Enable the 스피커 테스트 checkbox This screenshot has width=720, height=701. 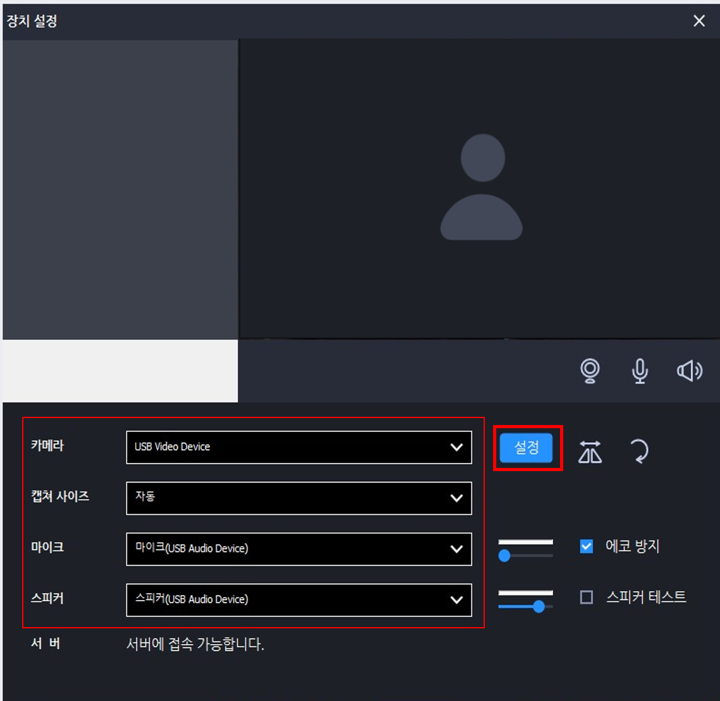pos(587,597)
